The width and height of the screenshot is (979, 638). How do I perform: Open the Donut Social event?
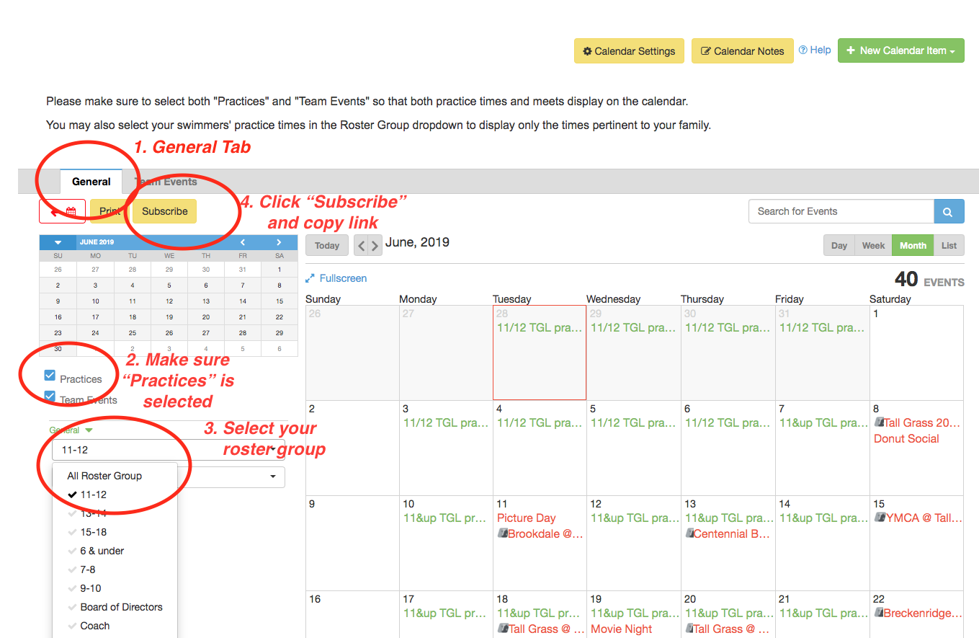906,438
